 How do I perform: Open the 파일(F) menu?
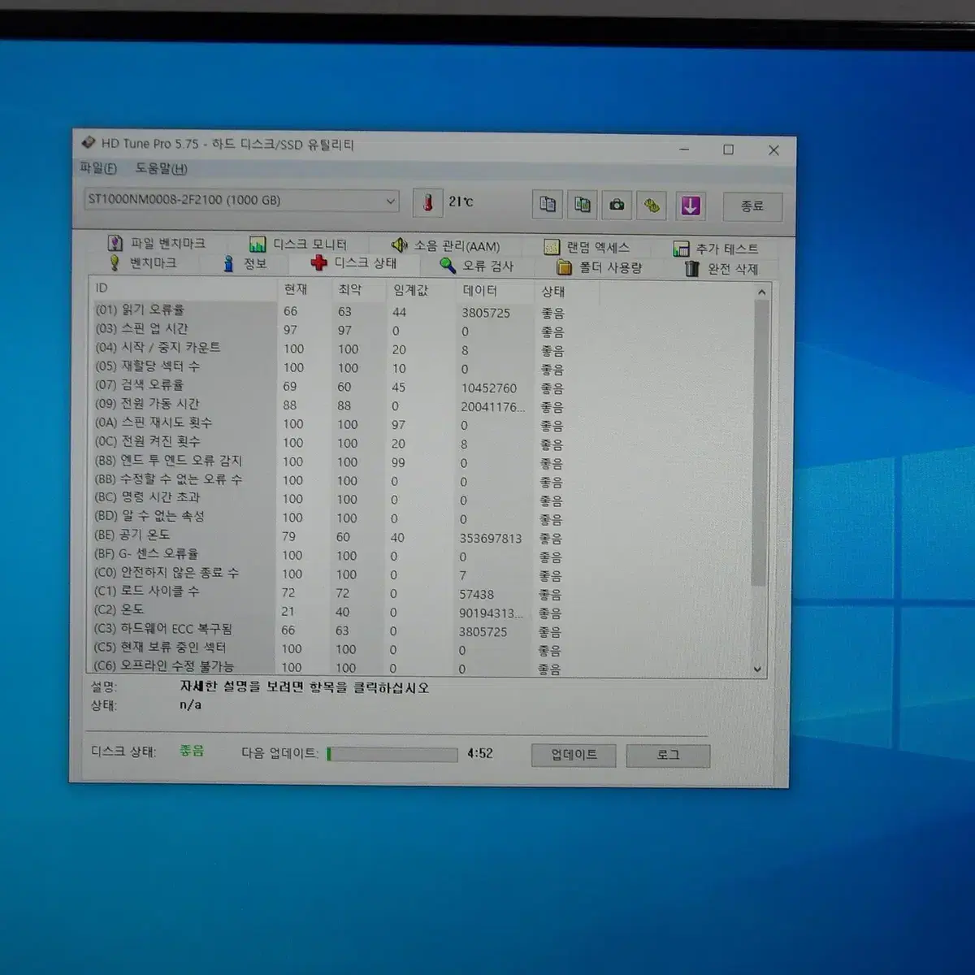(98, 168)
